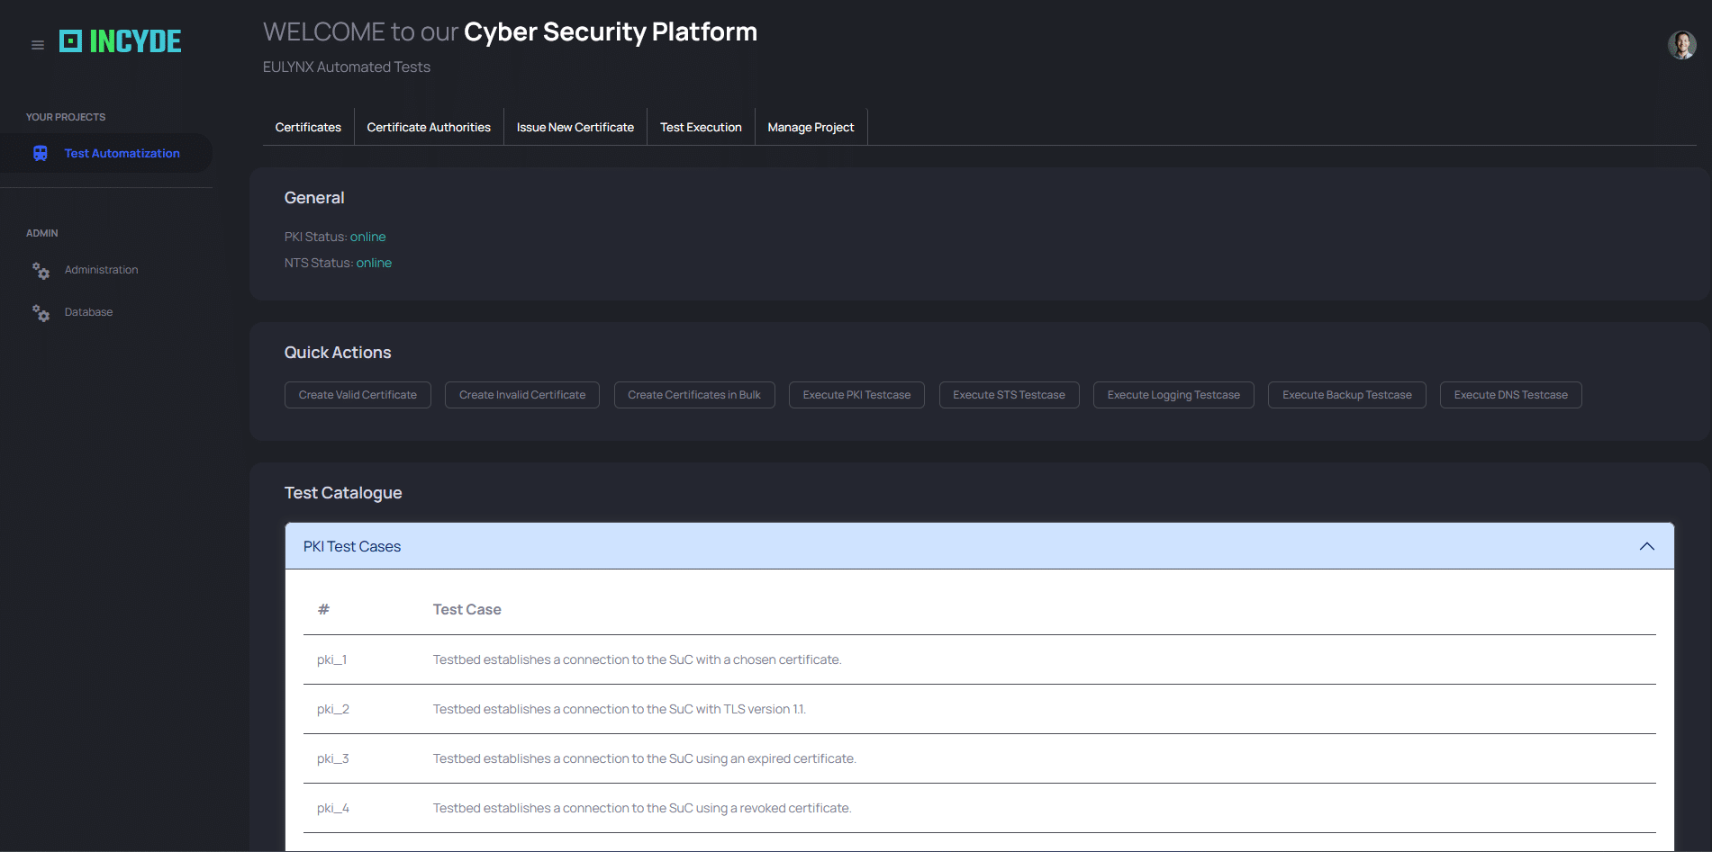Switch to the Certificates tab

[x=308, y=128]
